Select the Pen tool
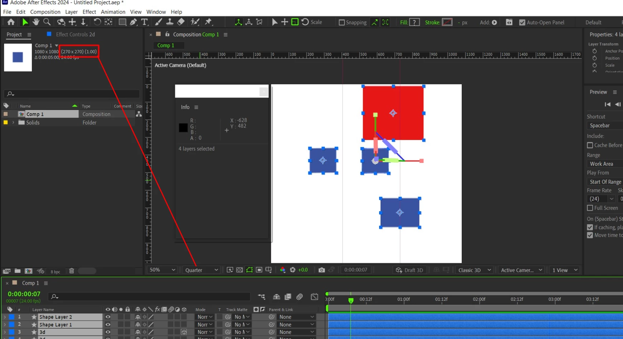Screen dimensions: 623x339 (133, 22)
